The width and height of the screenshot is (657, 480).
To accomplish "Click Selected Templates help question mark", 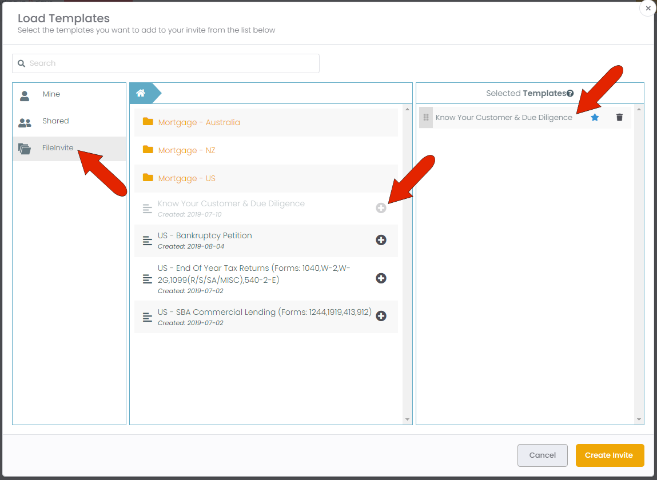I will pyautogui.click(x=570, y=93).
